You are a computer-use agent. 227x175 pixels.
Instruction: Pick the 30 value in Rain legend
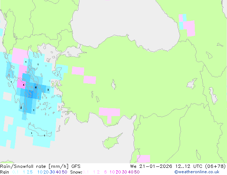[x=52, y=172]
